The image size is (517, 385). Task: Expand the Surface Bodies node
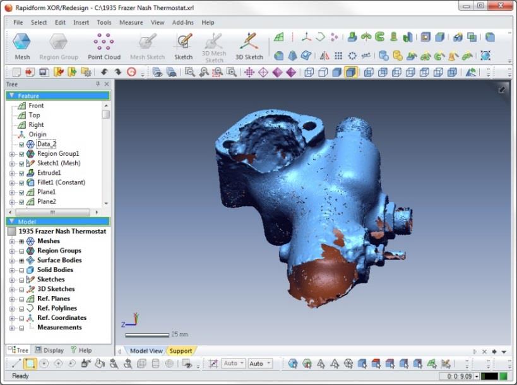click(x=12, y=261)
